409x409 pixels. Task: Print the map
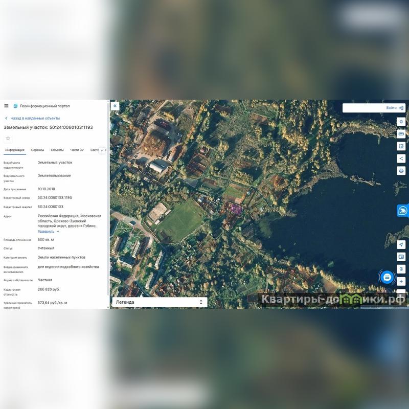(401, 171)
